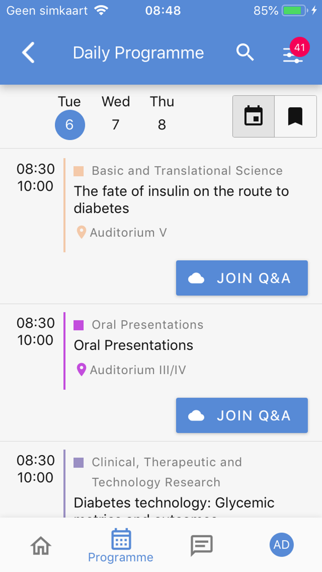Tap the Auditorium V location pin
The image size is (322, 572).
point(81,232)
